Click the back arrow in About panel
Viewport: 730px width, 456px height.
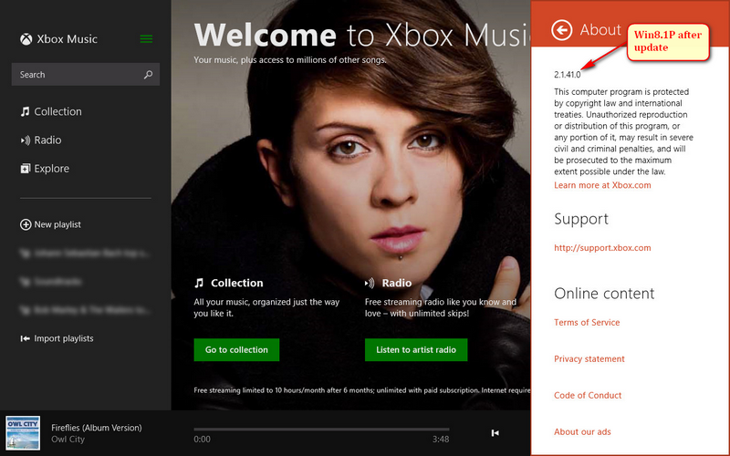pyautogui.click(x=562, y=30)
